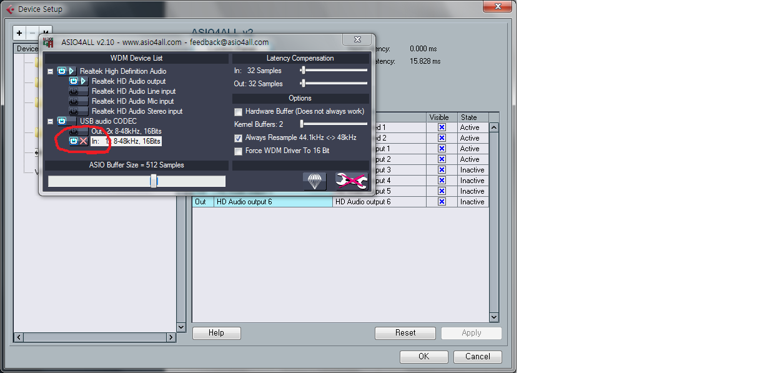Toggle Visible checkbox for HD Audio output 6
Image resolution: width=767 pixels, height=373 pixels.
(442, 202)
